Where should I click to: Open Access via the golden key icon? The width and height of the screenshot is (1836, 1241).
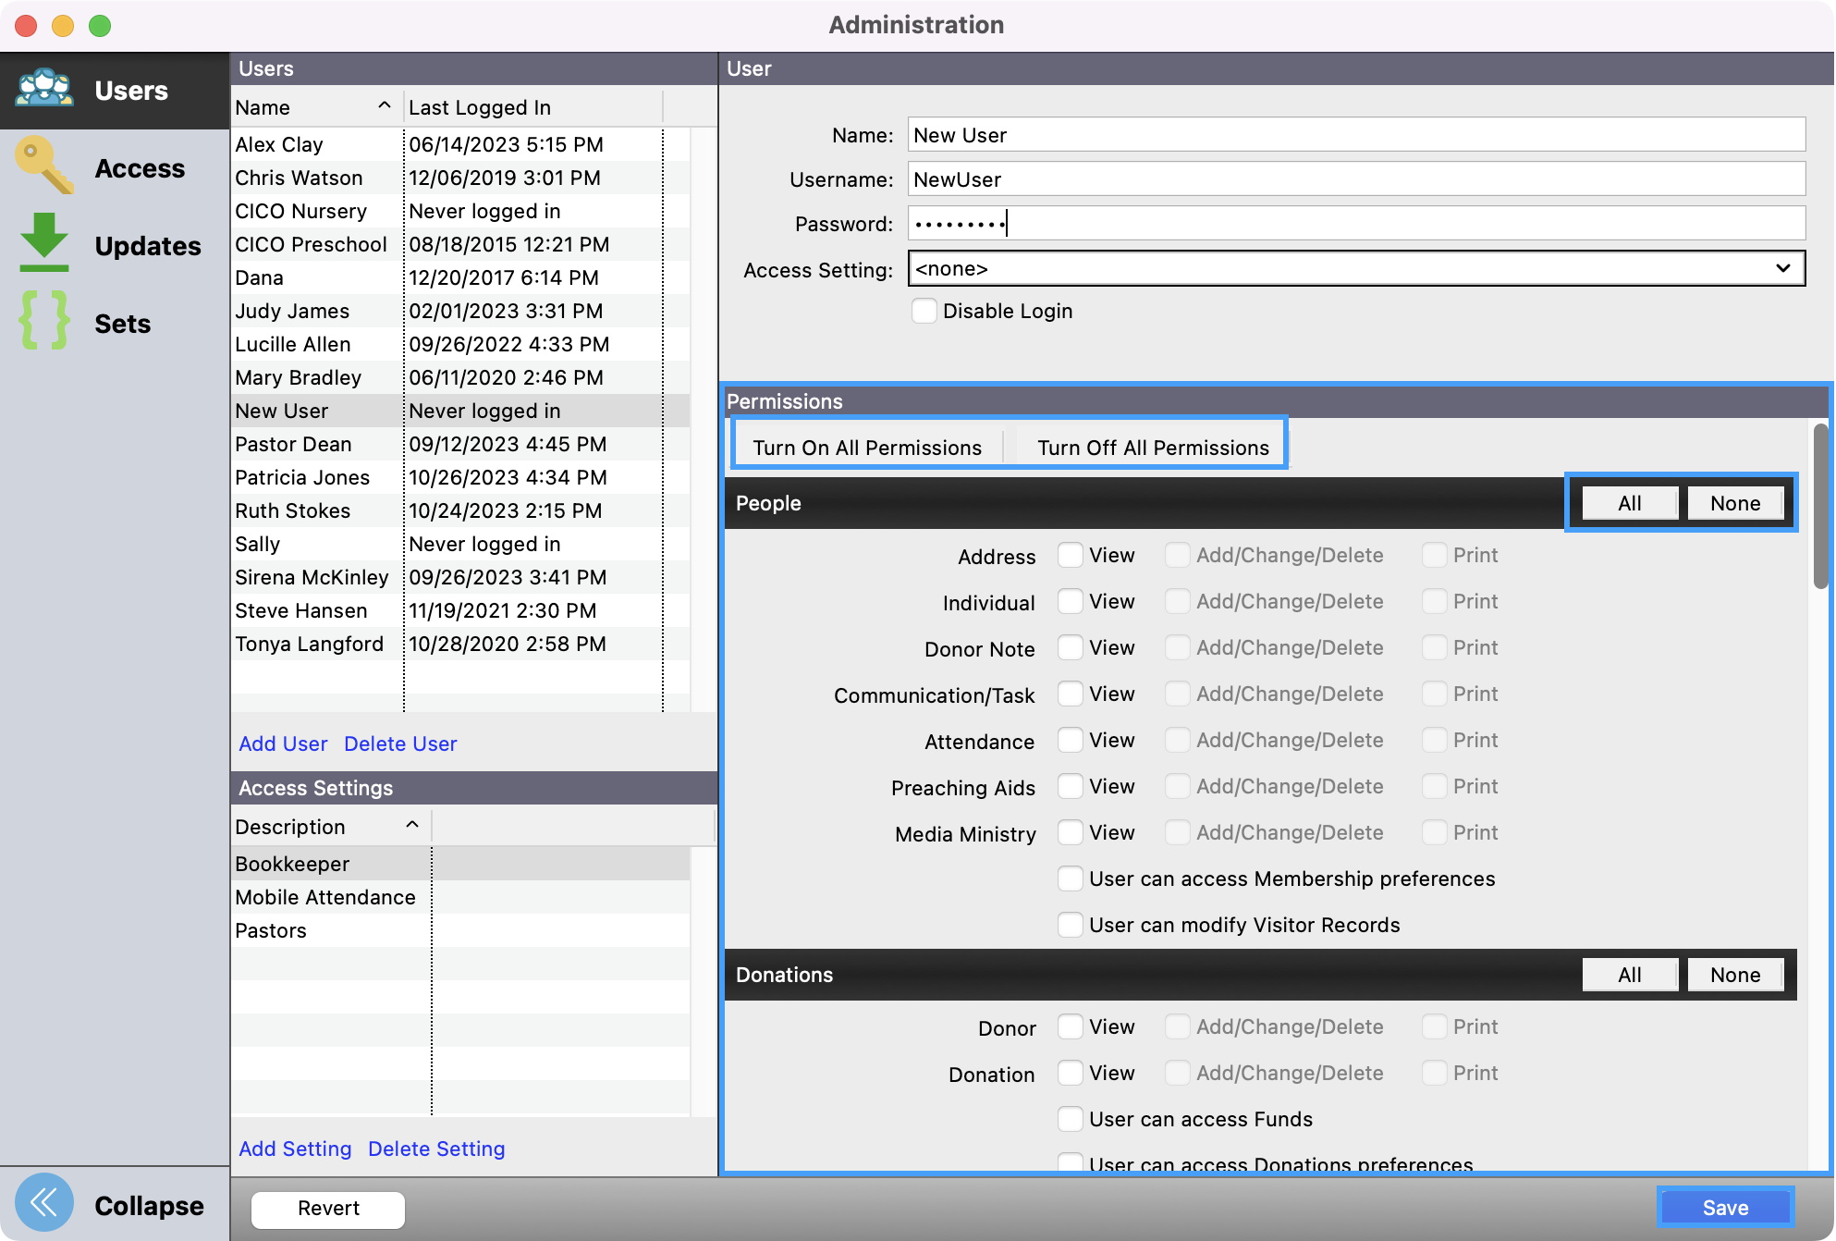pos(44,166)
